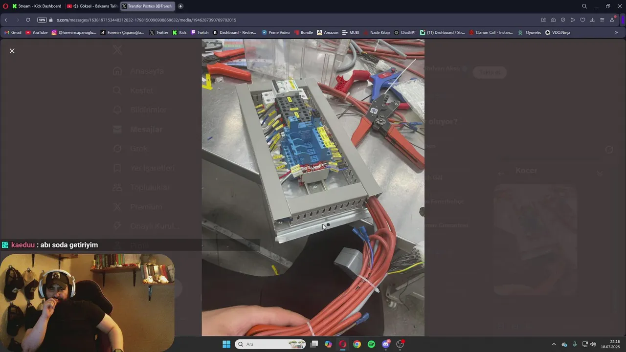Open Task View on the taskbar
Screen dimensions: 626x352
pyautogui.click(x=314, y=344)
